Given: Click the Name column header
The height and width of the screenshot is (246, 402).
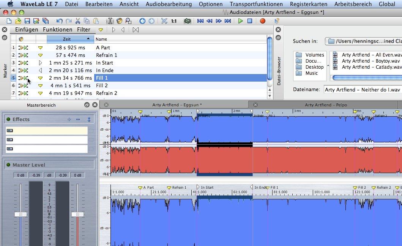Looking at the screenshot, I should click(x=101, y=39).
